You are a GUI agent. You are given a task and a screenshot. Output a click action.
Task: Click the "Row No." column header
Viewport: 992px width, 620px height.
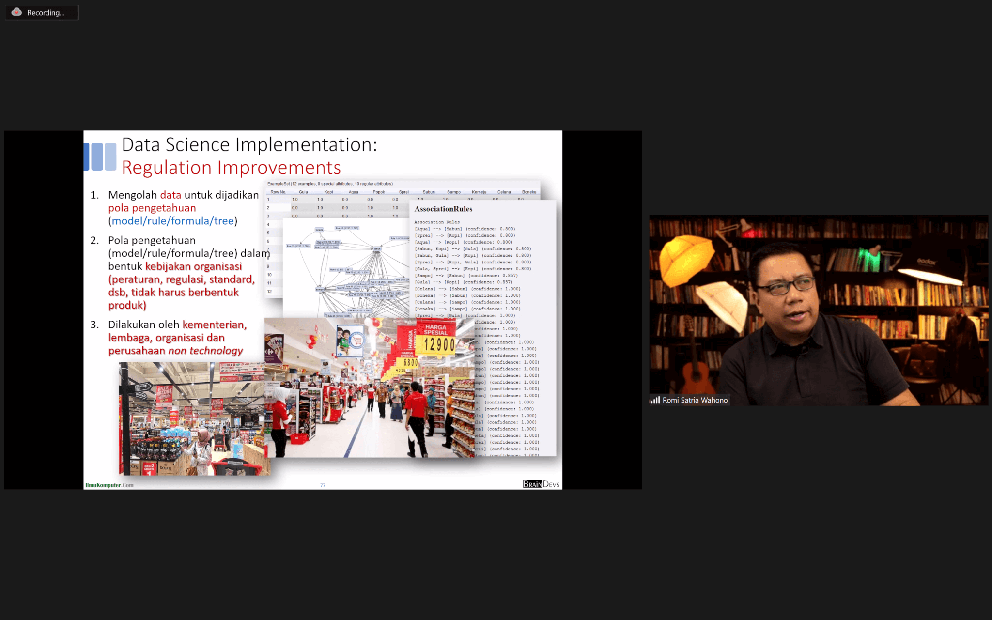coord(278,192)
